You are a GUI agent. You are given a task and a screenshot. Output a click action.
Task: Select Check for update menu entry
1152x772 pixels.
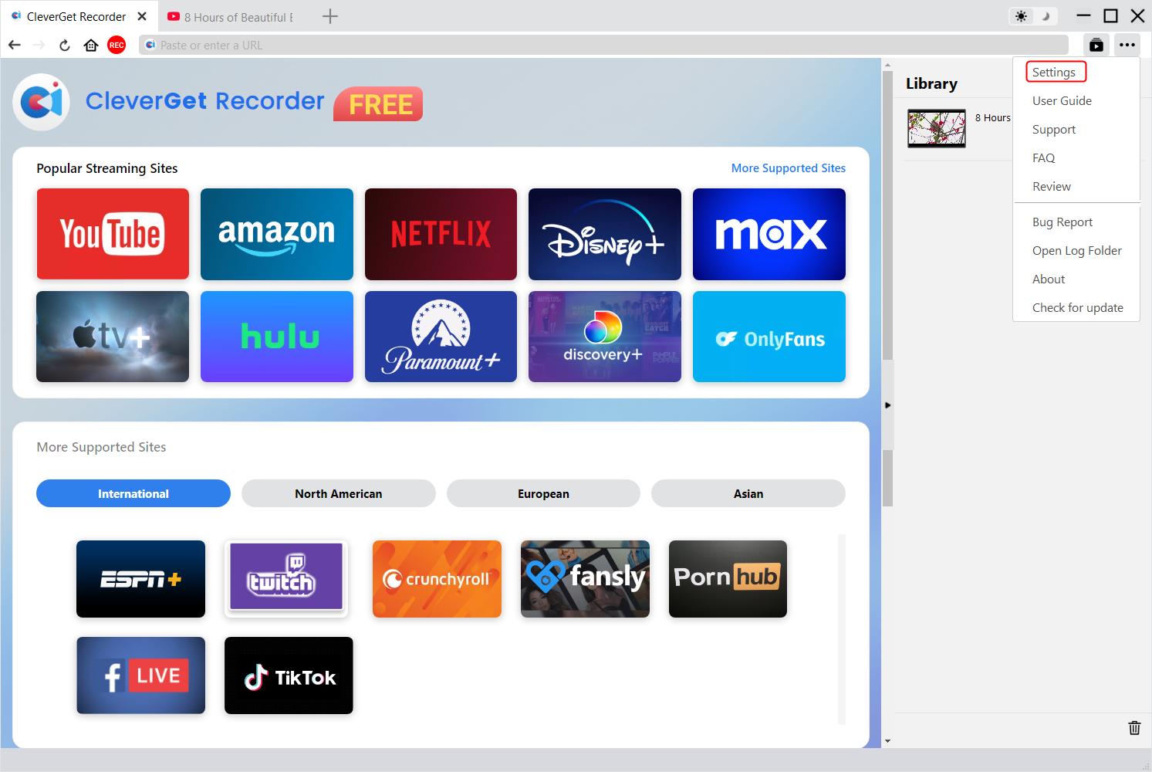pos(1078,307)
